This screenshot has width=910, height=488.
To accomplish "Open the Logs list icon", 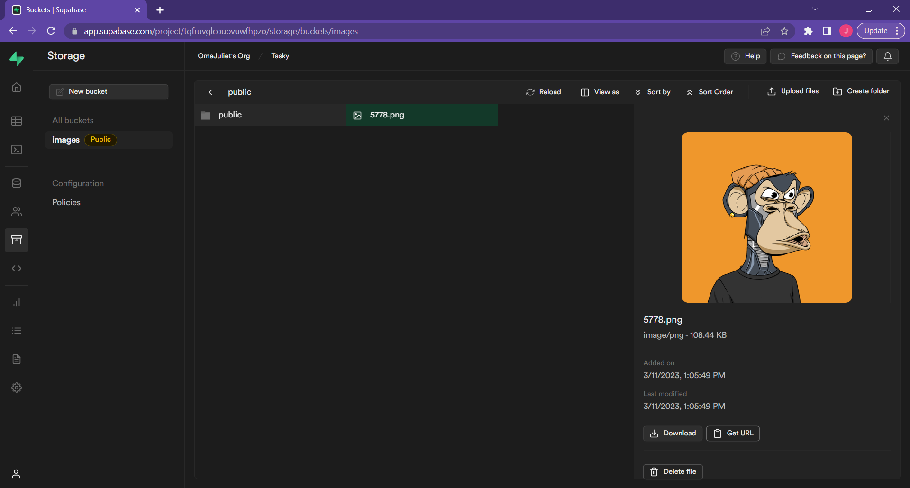I will pos(17,331).
